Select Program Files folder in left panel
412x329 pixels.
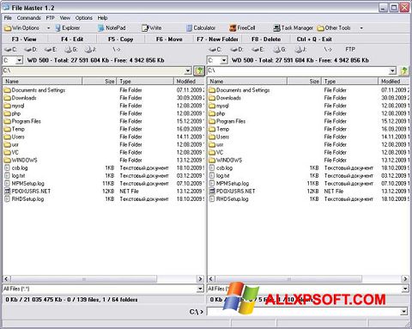tap(22, 121)
